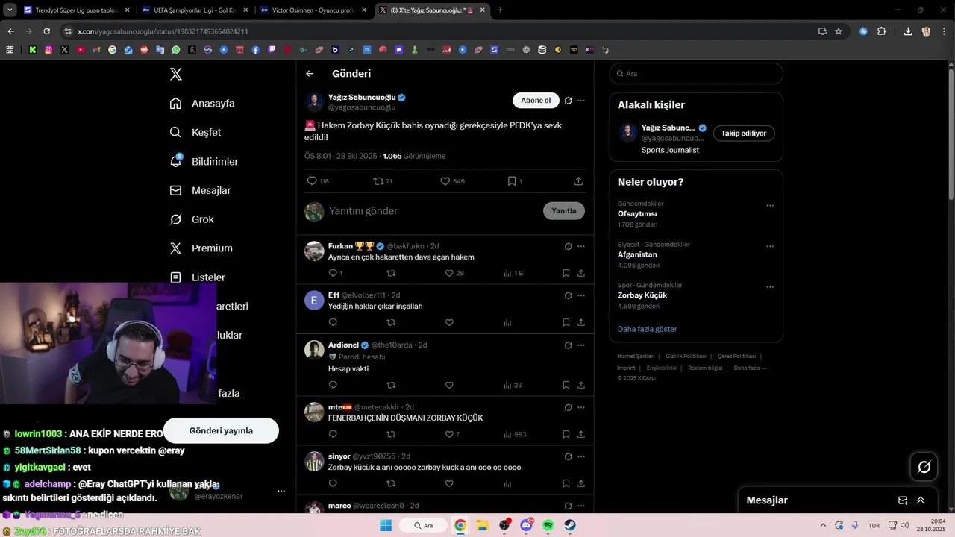The width and height of the screenshot is (955, 537).
Task: Open more menu on Furkan's reply
Action: point(581,246)
